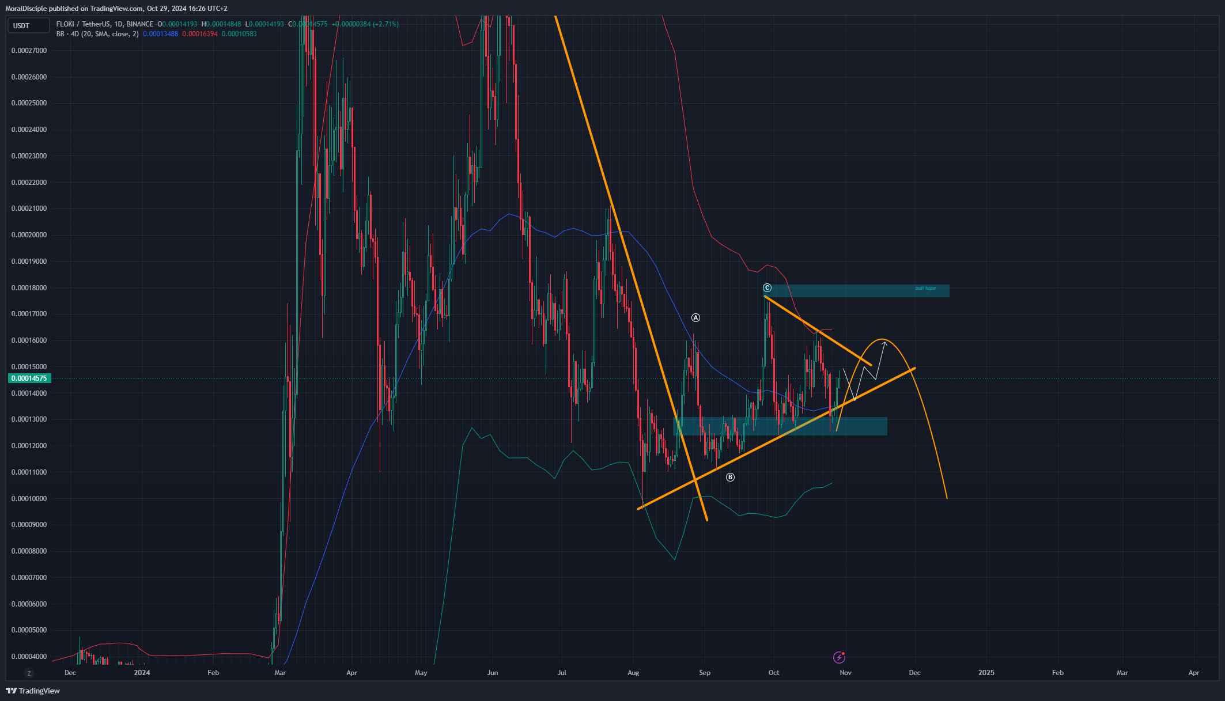
Task: Click the 'bull hope' text label
Action: click(x=925, y=288)
